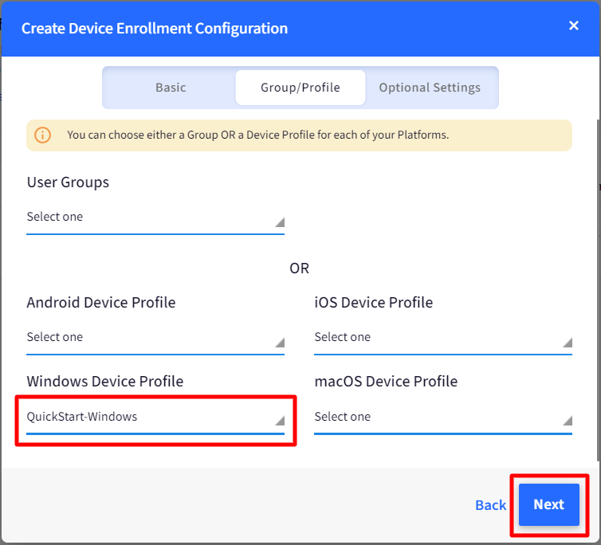Click the User Groups dropdown triangle arrow
The height and width of the screenshot is (545, 601).
pos(279,222)
